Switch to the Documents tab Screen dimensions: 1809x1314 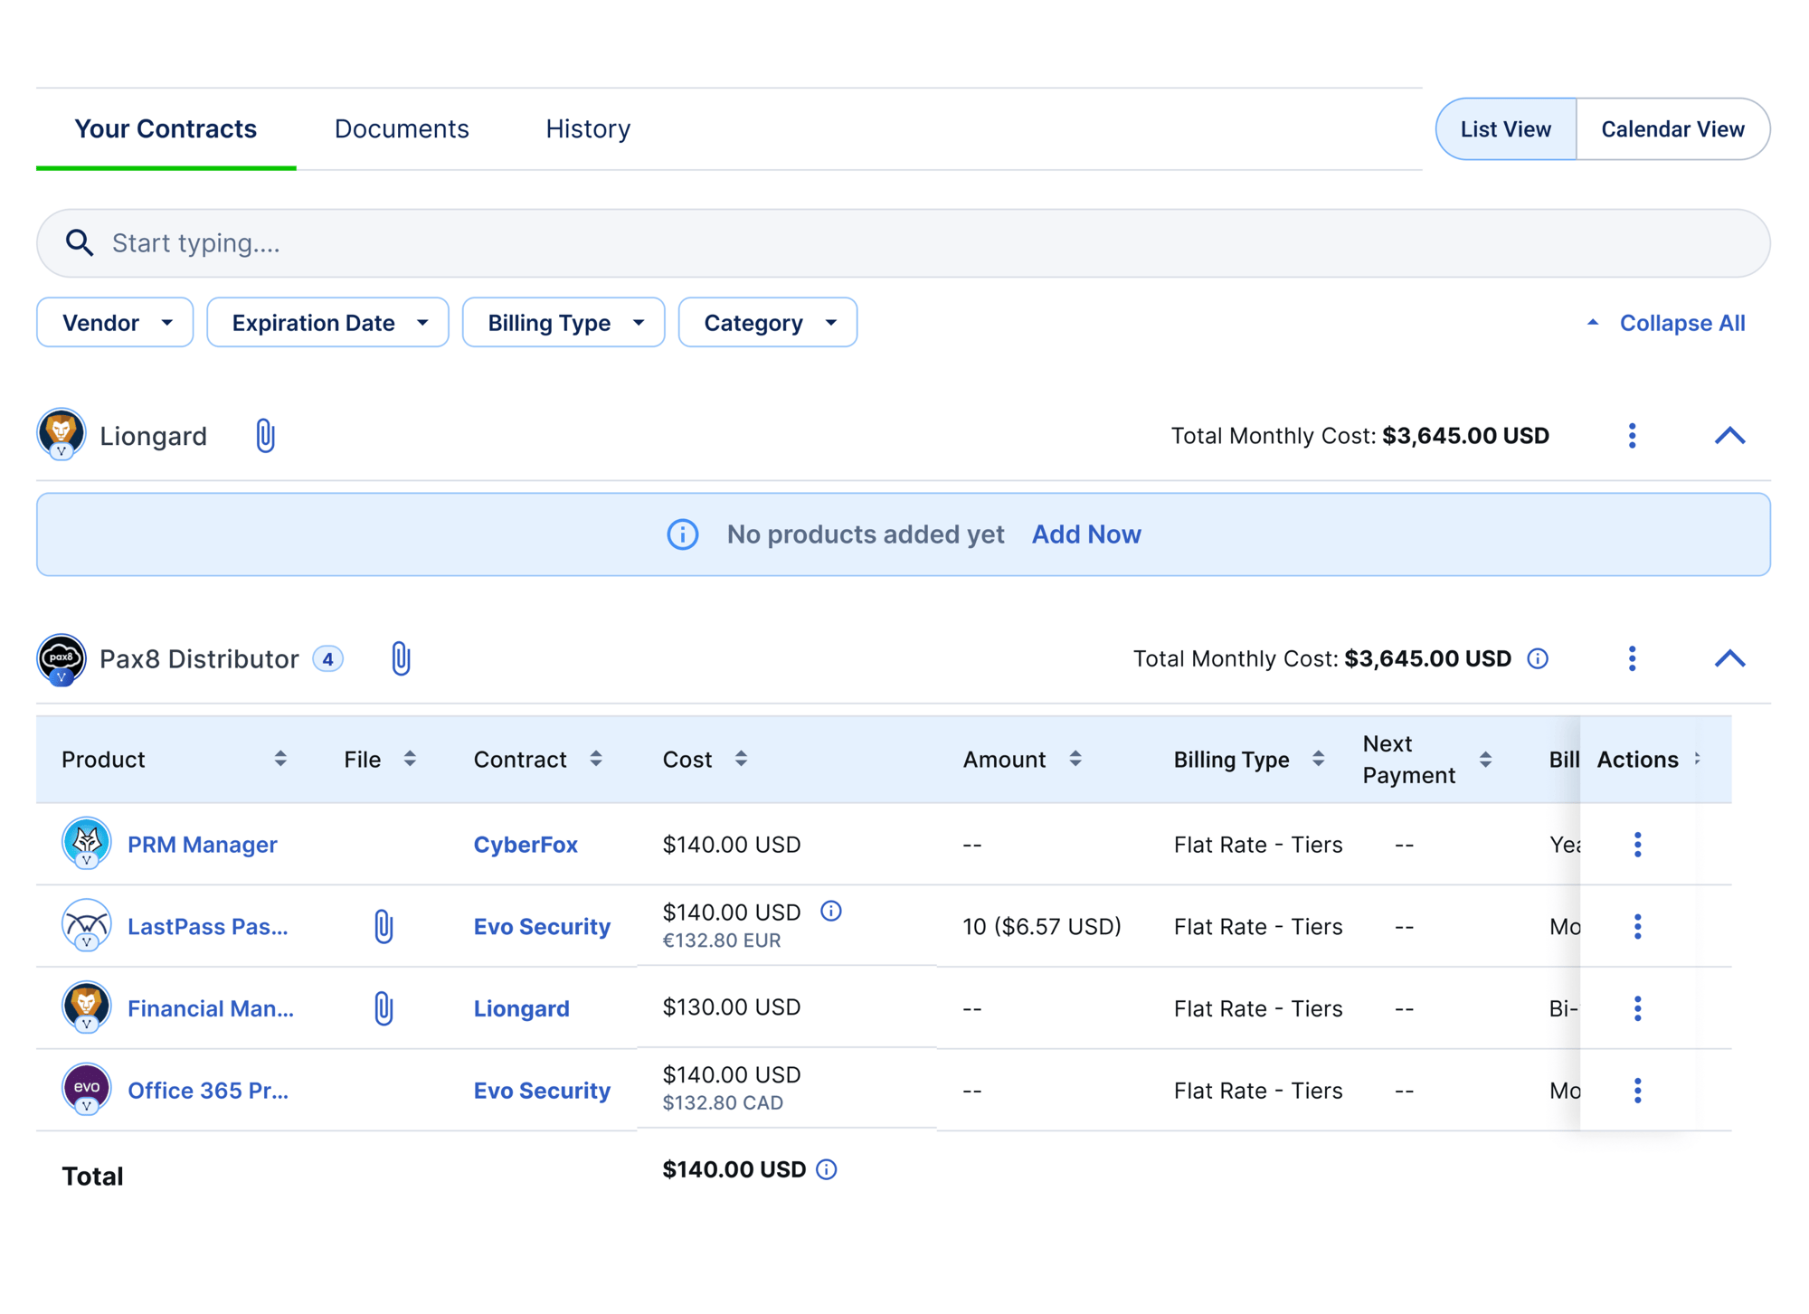402,129
